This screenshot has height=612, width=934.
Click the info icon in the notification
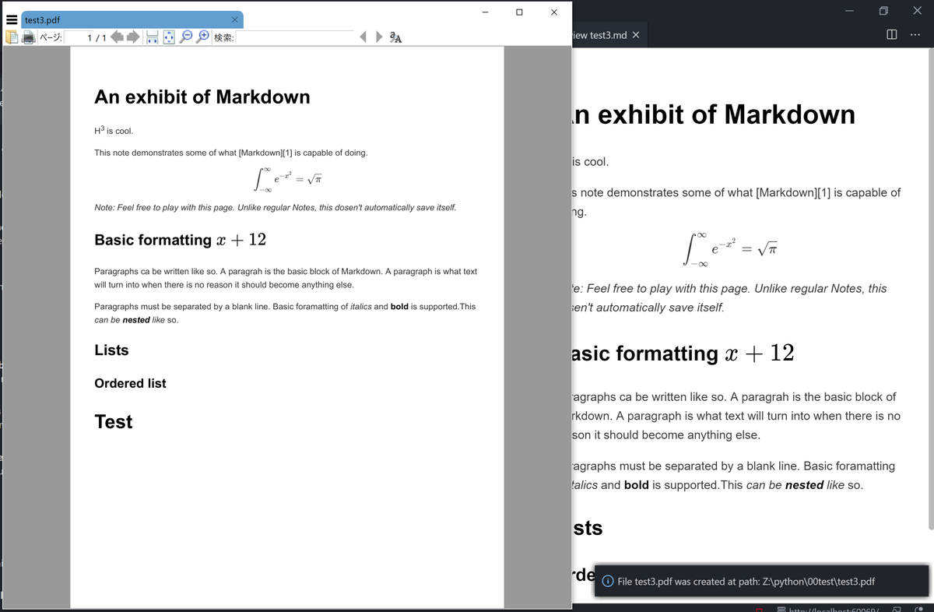607,582
